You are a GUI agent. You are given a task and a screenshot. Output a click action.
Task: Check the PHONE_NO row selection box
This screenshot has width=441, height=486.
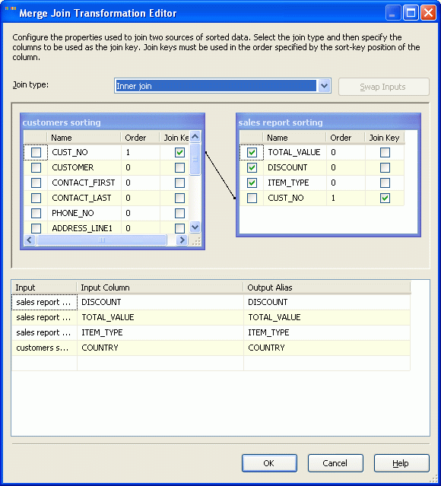[x=36, y=213]
